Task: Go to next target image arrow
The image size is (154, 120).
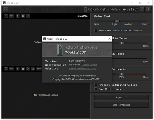Action: tap(28, 69)
